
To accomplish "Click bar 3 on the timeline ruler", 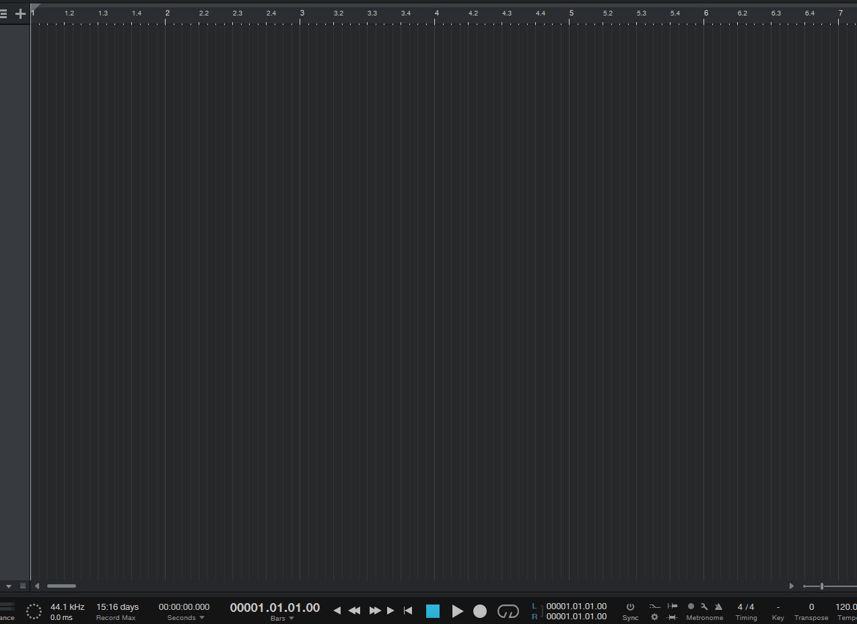I will pos(302,13).
